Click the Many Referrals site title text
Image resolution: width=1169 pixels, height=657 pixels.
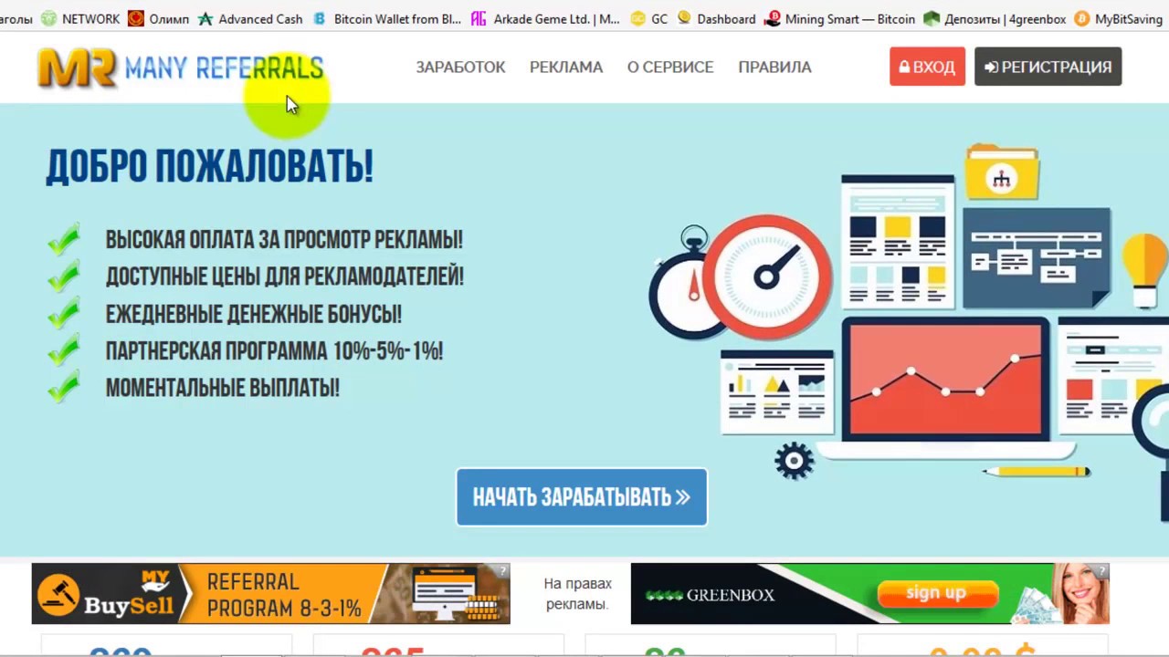224,68
